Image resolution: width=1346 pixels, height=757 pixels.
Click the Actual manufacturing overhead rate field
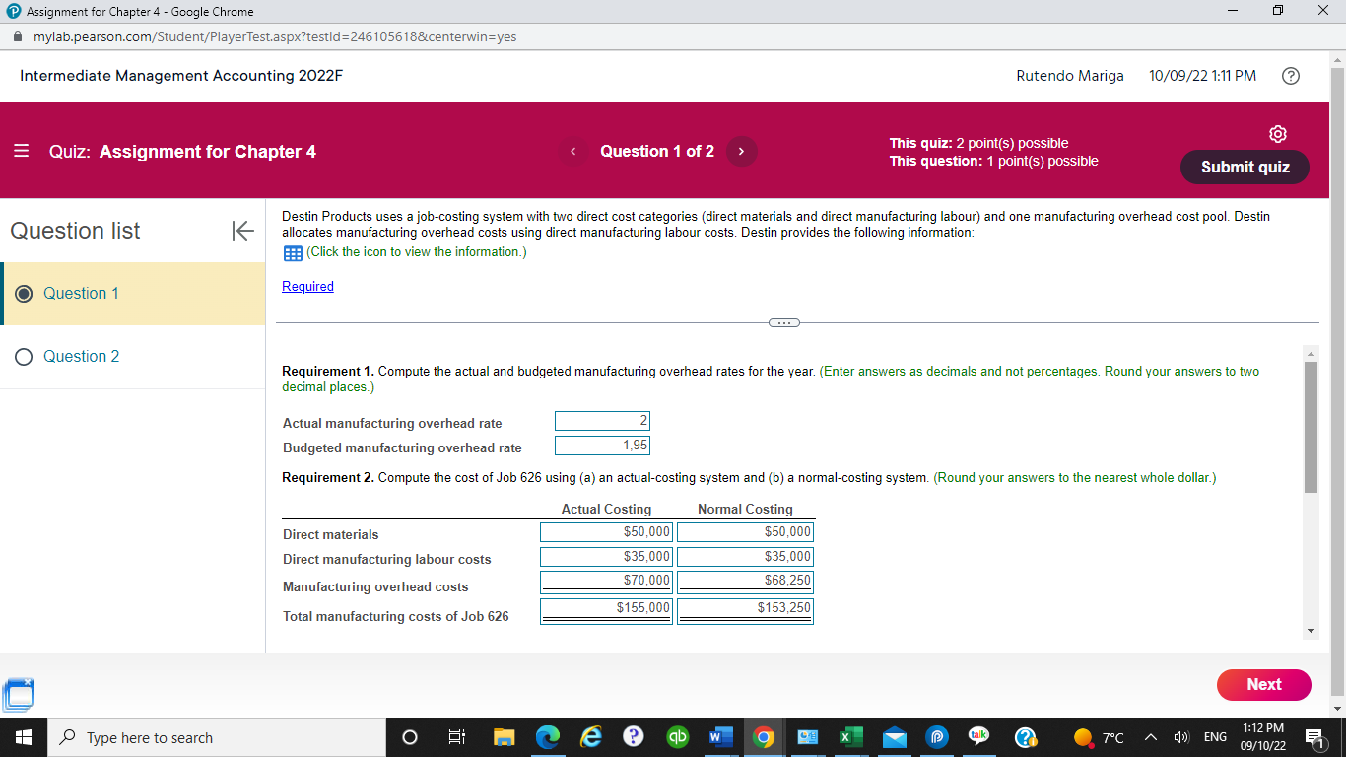[602, 421]
